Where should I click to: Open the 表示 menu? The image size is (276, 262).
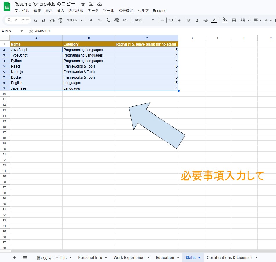[49, 10]
